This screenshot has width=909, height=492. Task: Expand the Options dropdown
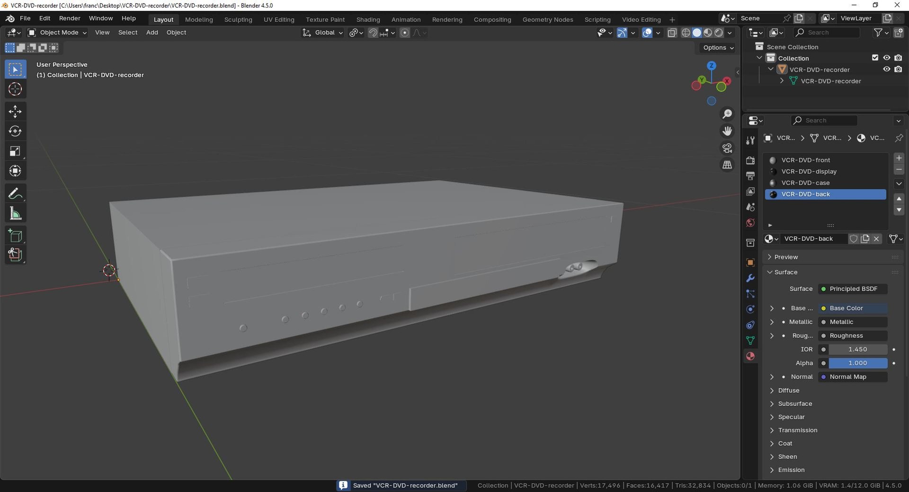[718, 47]
